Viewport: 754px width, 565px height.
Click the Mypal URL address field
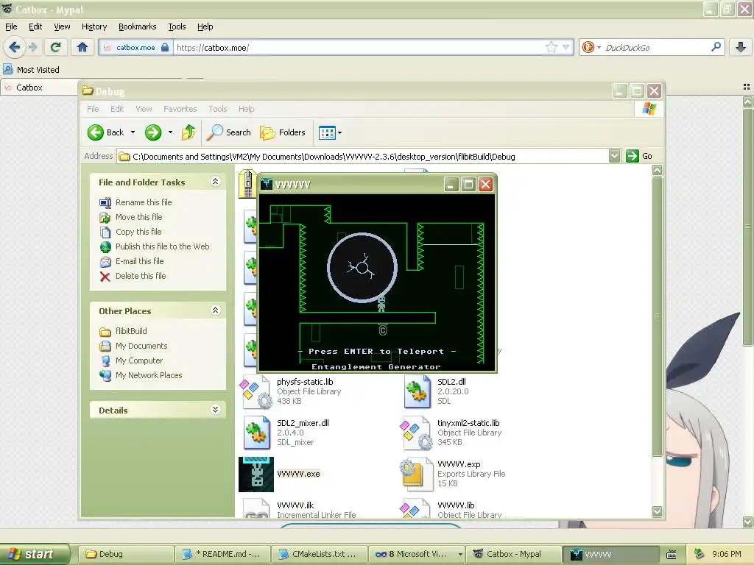(x=359, y=47)
